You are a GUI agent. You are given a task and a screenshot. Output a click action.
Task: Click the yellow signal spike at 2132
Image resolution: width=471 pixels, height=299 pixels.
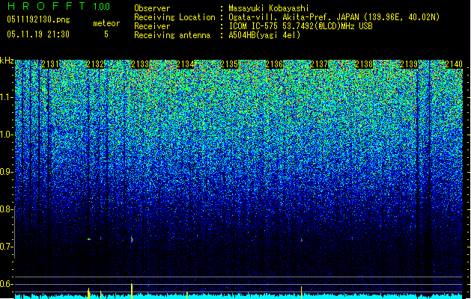tap(88, 293)
